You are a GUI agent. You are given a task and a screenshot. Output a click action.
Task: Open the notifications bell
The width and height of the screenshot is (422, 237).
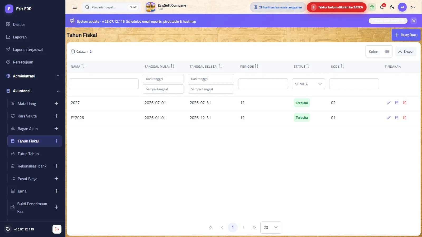click(382, 7)
